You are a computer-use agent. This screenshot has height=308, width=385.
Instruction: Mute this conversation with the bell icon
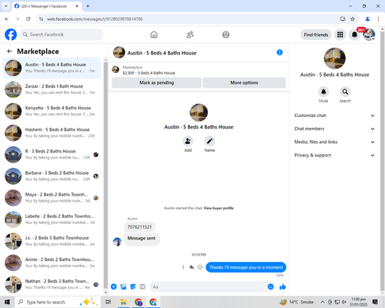coord(323,92)
